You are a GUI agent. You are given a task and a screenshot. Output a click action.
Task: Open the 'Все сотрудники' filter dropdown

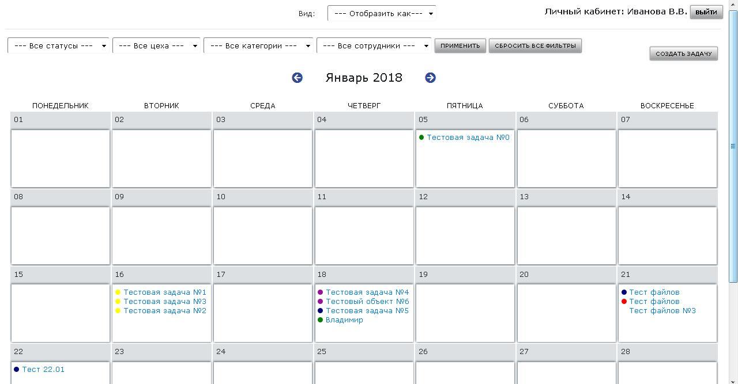tap(374, 45)
